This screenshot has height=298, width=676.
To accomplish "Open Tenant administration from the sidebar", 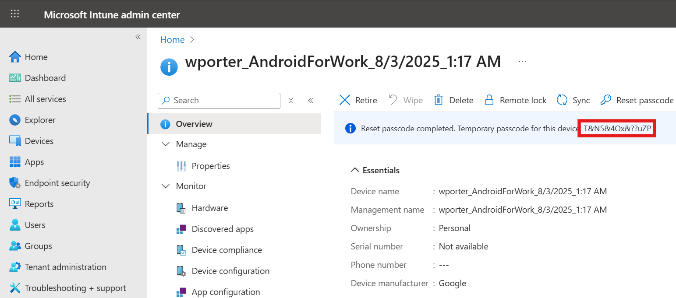I will (66, 267).
